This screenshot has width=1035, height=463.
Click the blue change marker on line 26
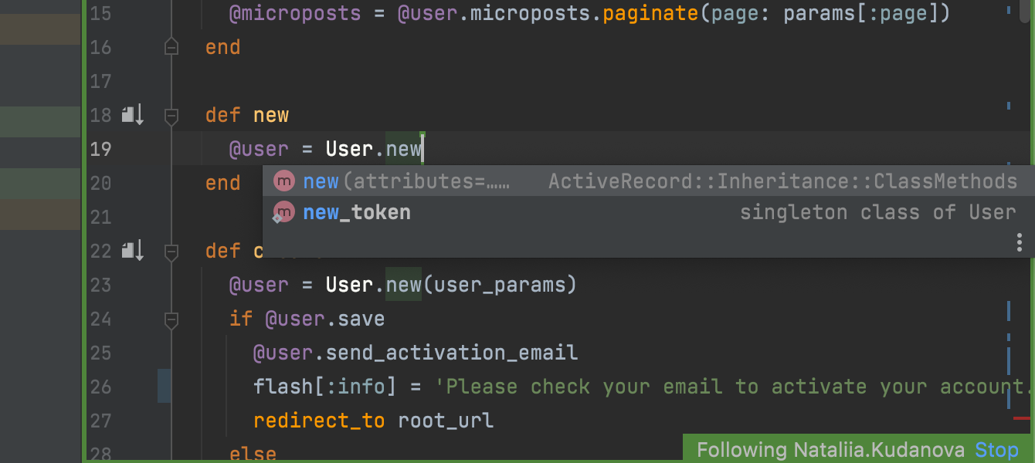(x=165, y=386)
